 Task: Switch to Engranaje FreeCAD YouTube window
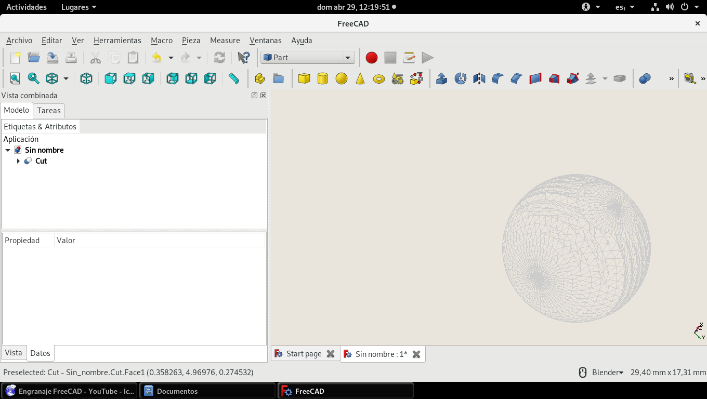coord(70,391)
